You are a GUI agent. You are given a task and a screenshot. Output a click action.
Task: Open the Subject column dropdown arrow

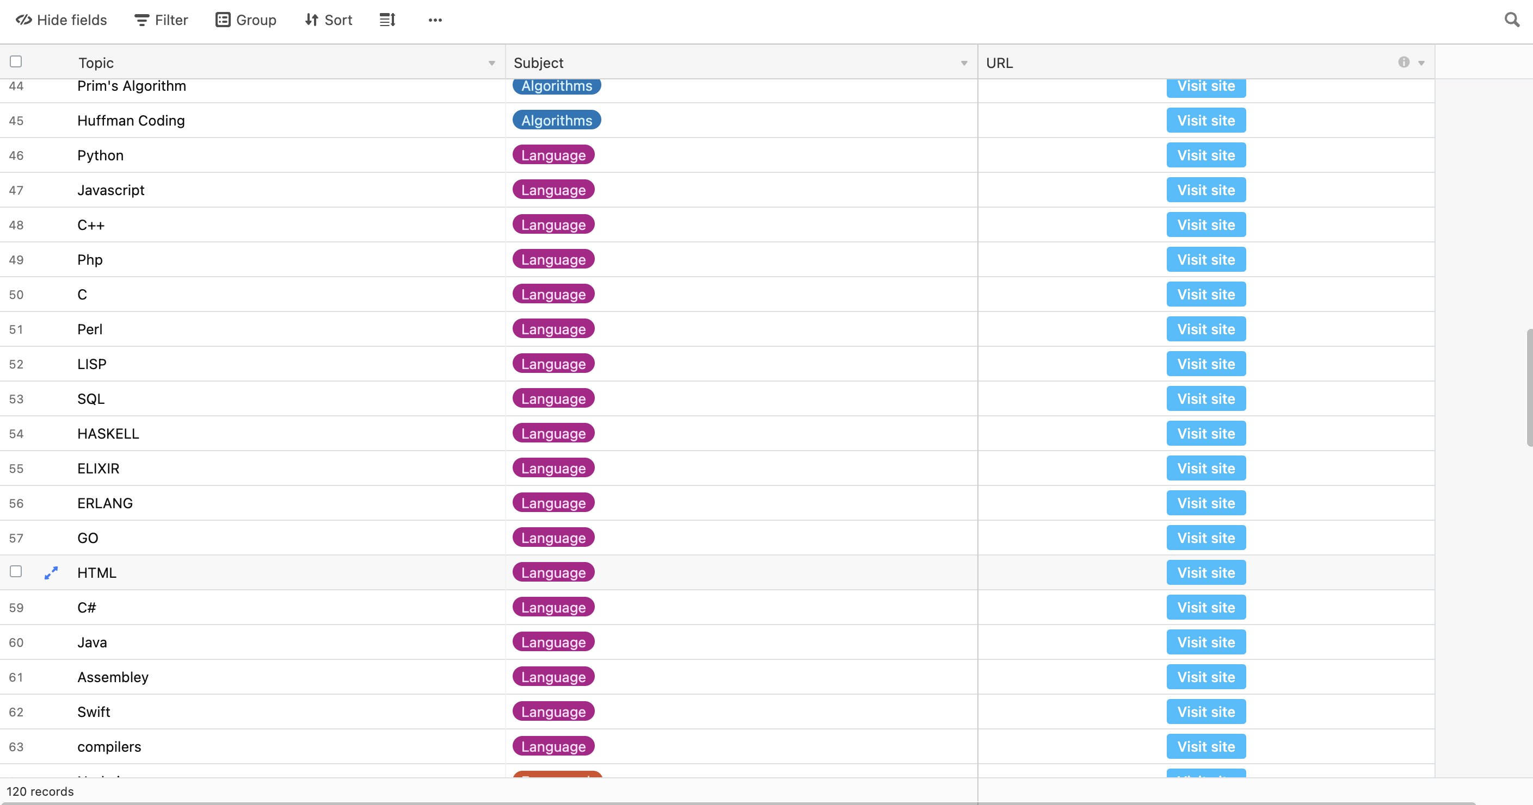pyautogui.click(x=963, y=63)
